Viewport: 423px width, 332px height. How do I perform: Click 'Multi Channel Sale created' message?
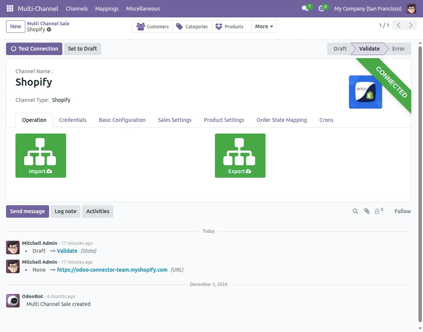pos(59,304)
